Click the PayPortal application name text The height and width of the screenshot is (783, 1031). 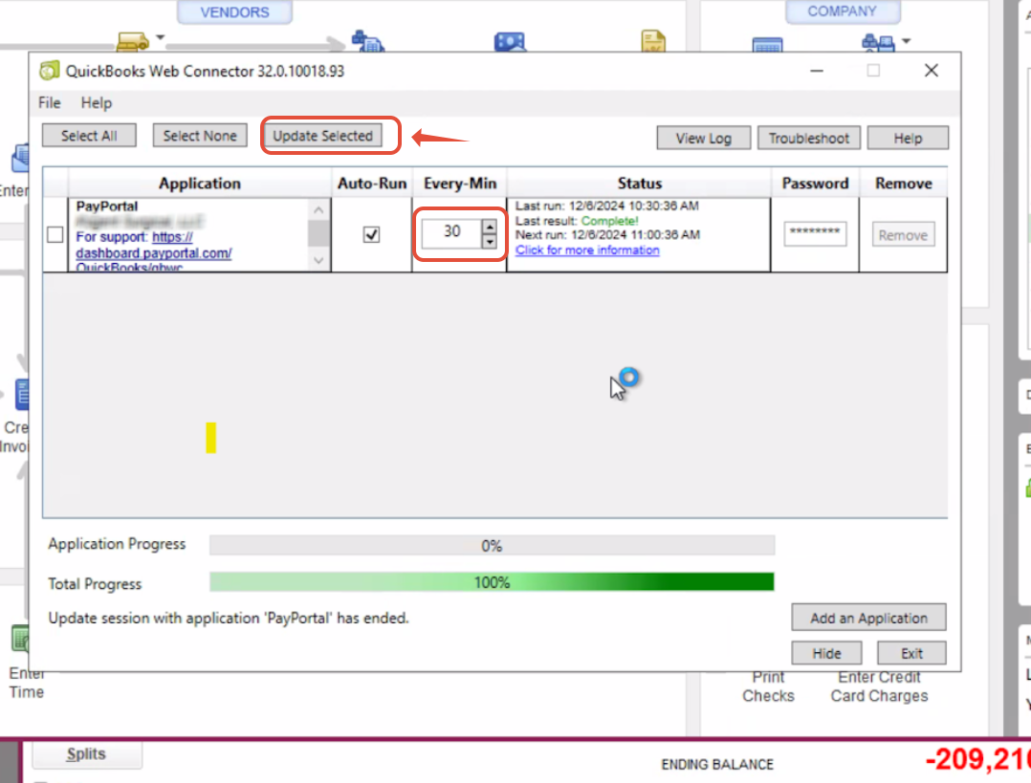pos(106,207)
